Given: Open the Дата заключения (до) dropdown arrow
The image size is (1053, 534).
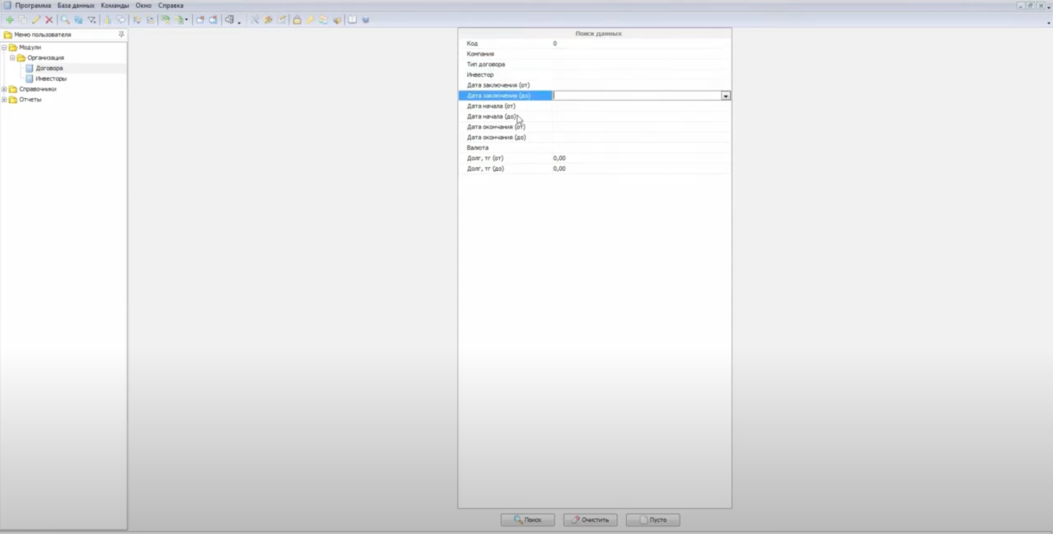Looking at the screenshot, I should click(x=726, y=95).
